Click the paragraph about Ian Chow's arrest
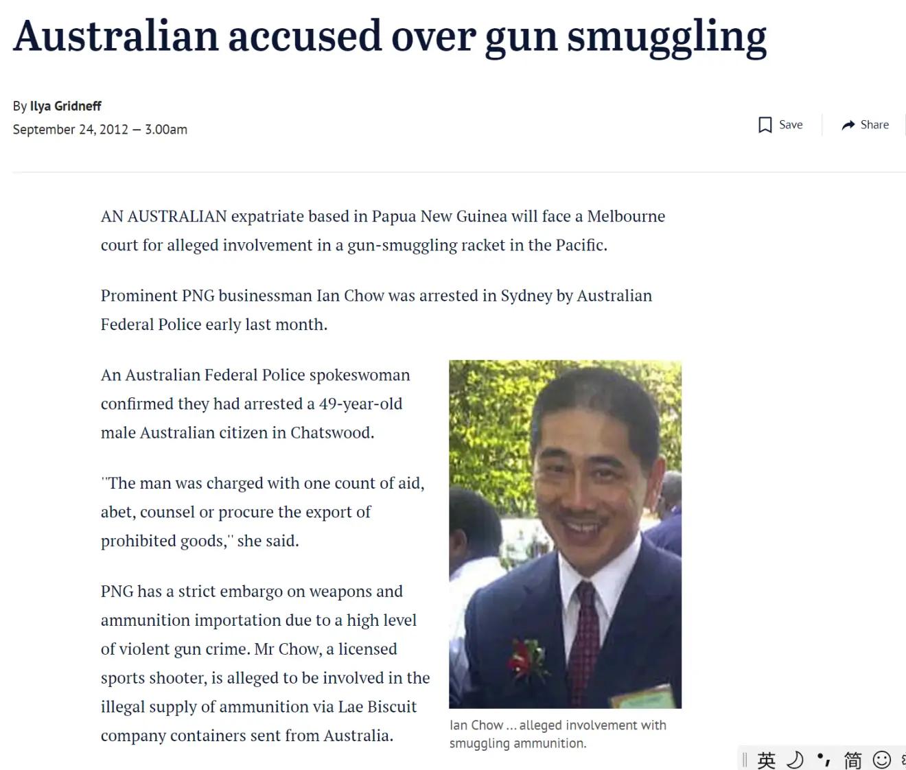 coord(376,310)
